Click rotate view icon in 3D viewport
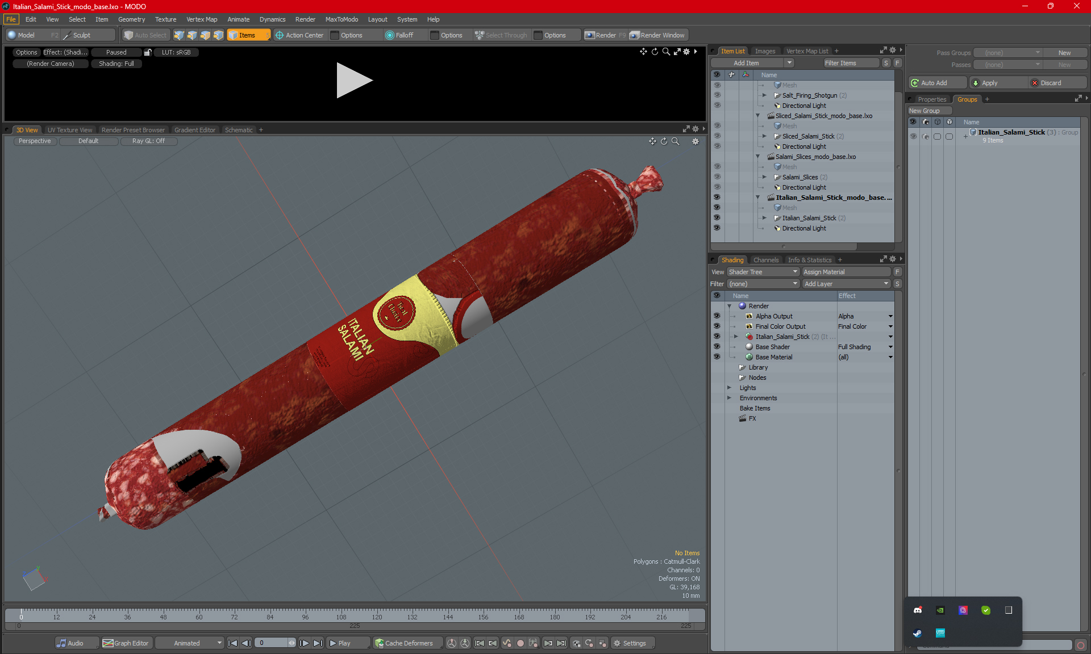1091x654 pixels. point(664,141)
